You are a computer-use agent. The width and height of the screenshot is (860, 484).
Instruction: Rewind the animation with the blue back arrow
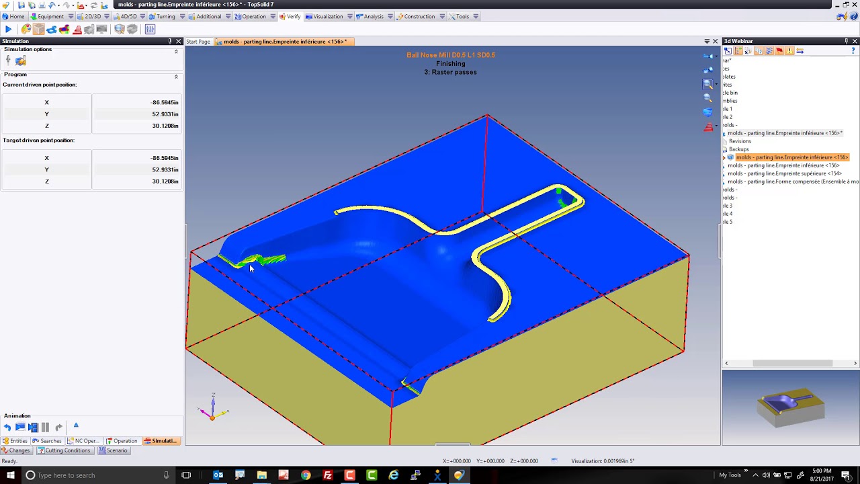click(7, 427)
